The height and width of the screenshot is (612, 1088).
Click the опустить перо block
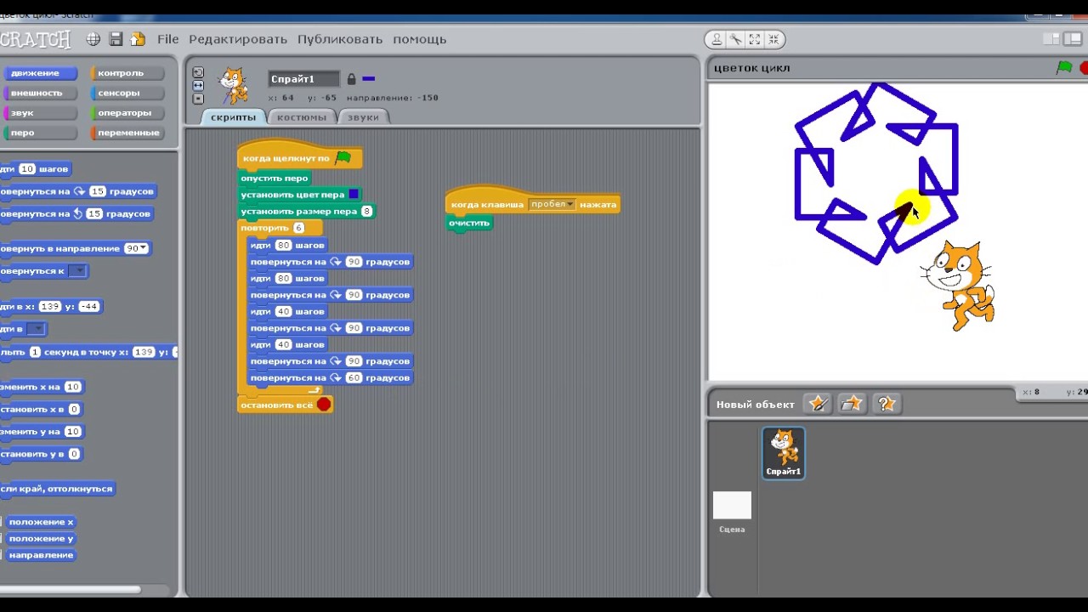point(275,178)
